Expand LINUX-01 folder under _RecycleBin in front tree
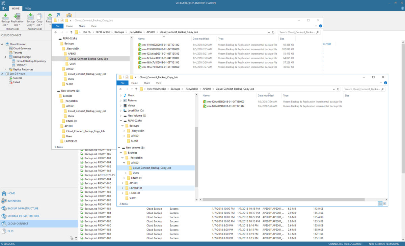405x246 pixels. 124,178
